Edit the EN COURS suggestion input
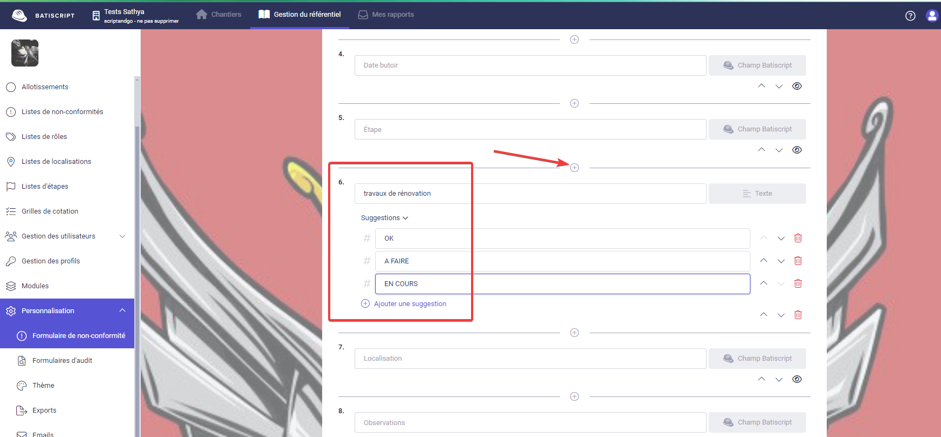Viewport: 941px width, 437px height. coord(563,284)
